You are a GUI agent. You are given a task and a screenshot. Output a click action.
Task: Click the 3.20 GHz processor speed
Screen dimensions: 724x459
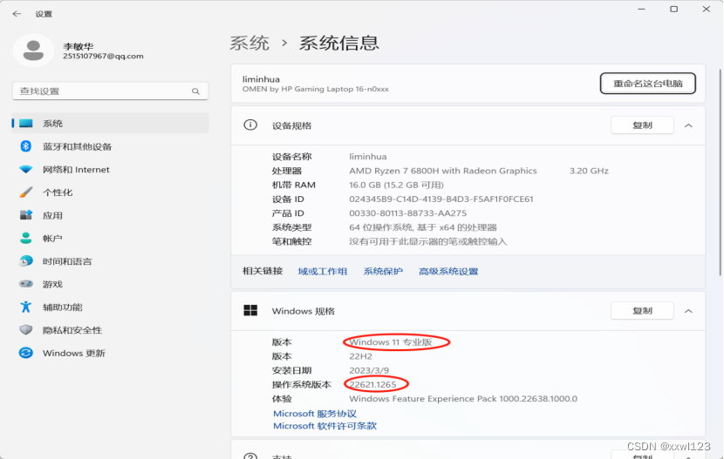[589, 171]
